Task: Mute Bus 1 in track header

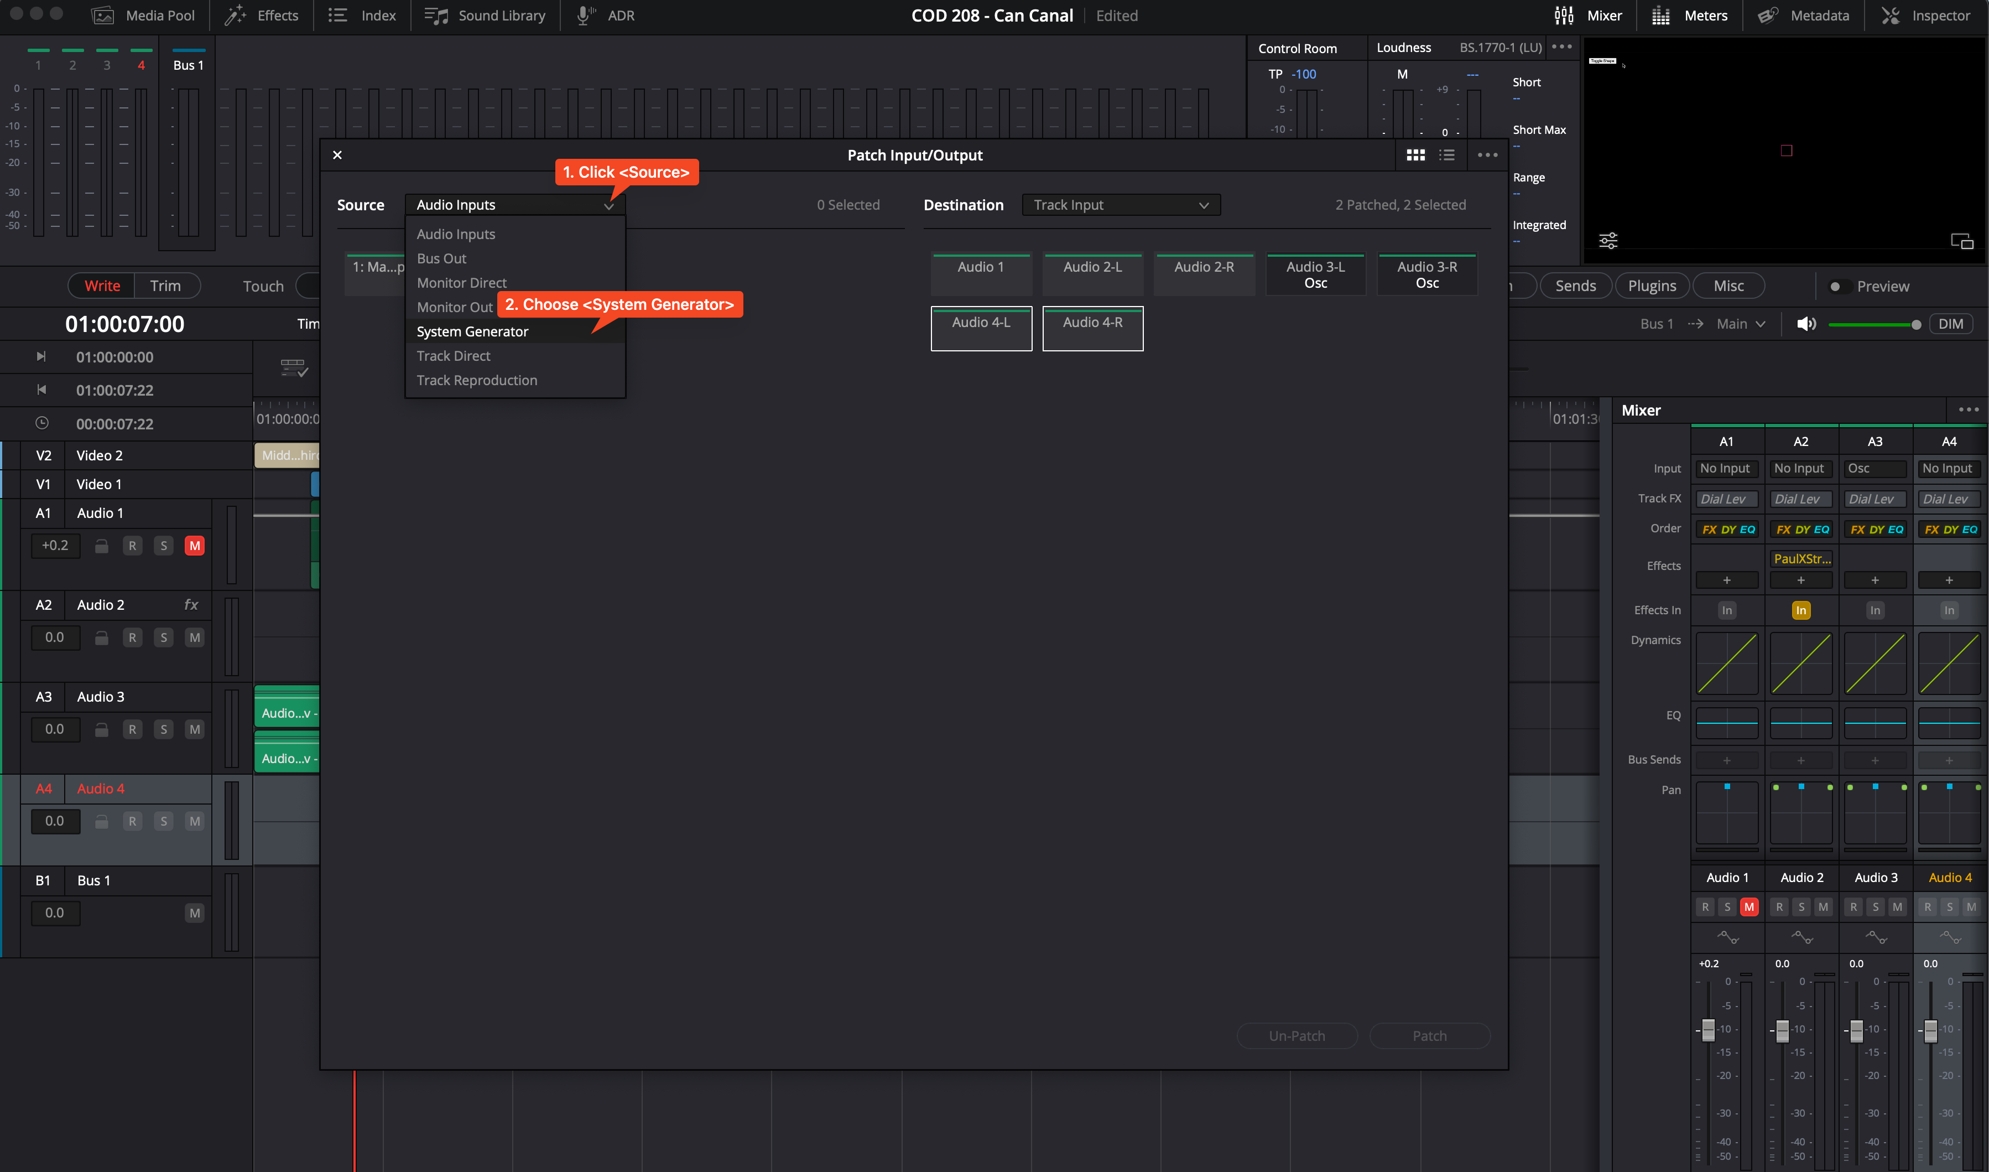Action: pyautogui.click(x=194, y=912)
